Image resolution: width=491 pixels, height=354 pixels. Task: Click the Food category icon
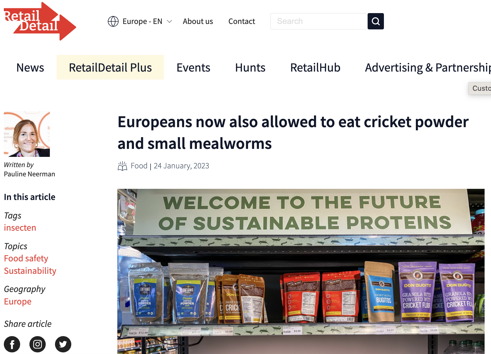122,166
